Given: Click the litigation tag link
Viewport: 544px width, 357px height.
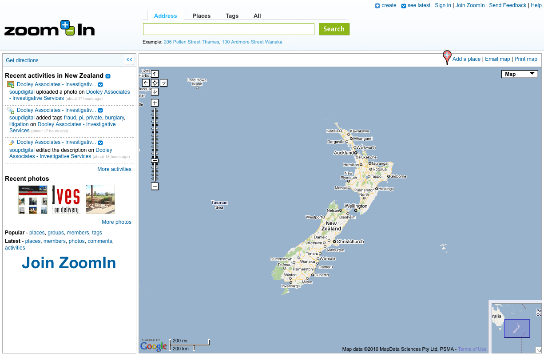Looking at the screenshot, I should 19,124.
